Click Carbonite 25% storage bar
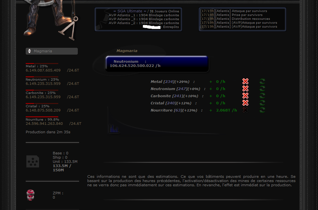Image resolution: width=318 pixels, height=210 pixels. tap(42, 90)
